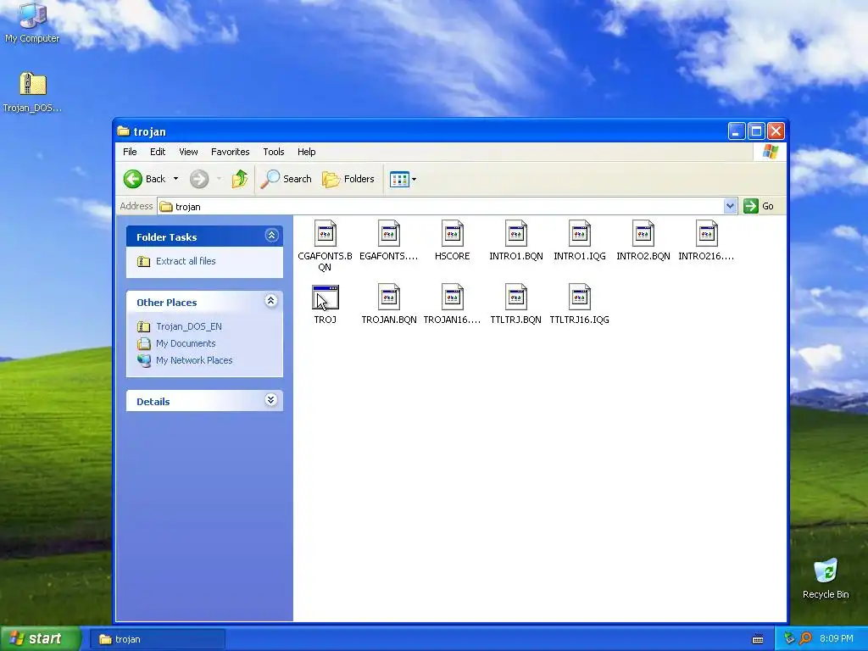Click the on-screen keyboard taskbar icon

(x=758, y=639)
